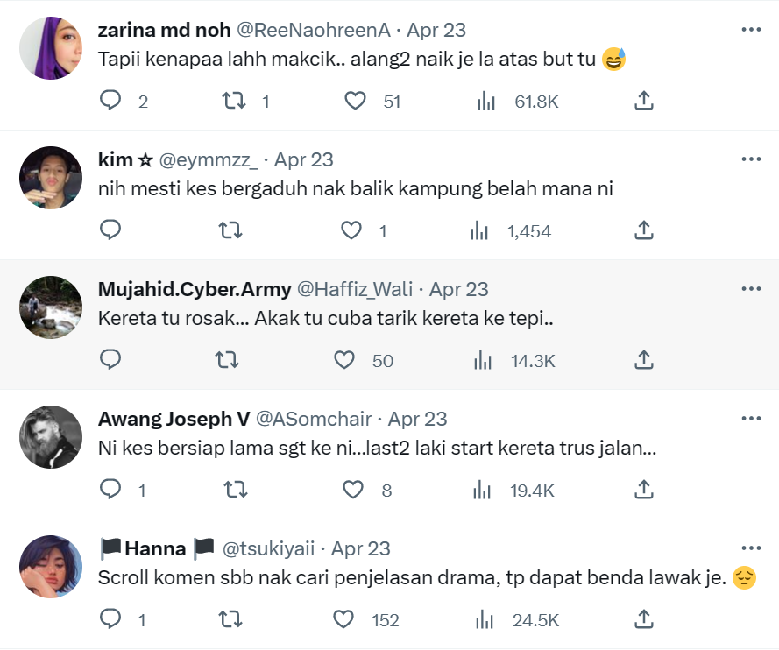This screenshot has width=779, height=650.
Task: Share the tweet by kim
Action: tap(643, 230)
